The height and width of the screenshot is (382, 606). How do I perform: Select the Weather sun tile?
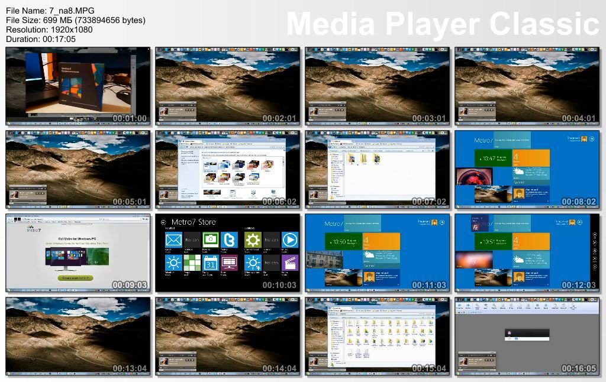click(x=173, y=263)
